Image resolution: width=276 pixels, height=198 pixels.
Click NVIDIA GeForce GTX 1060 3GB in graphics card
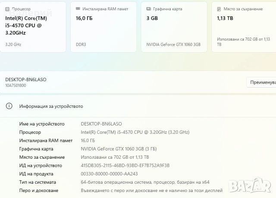(173, 44)
